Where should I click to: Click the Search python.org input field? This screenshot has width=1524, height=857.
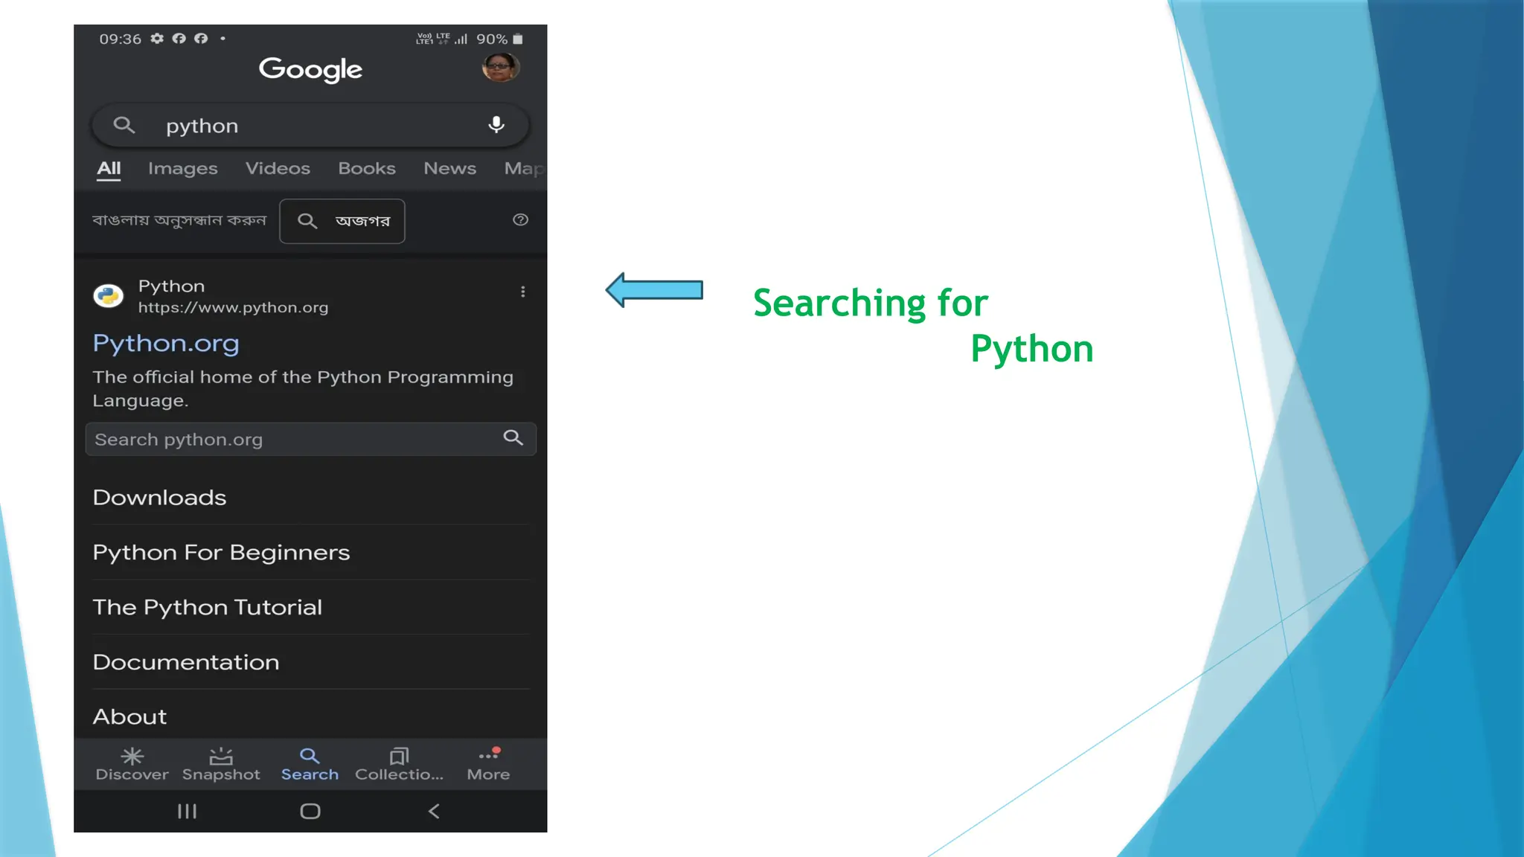pos(294,439)
